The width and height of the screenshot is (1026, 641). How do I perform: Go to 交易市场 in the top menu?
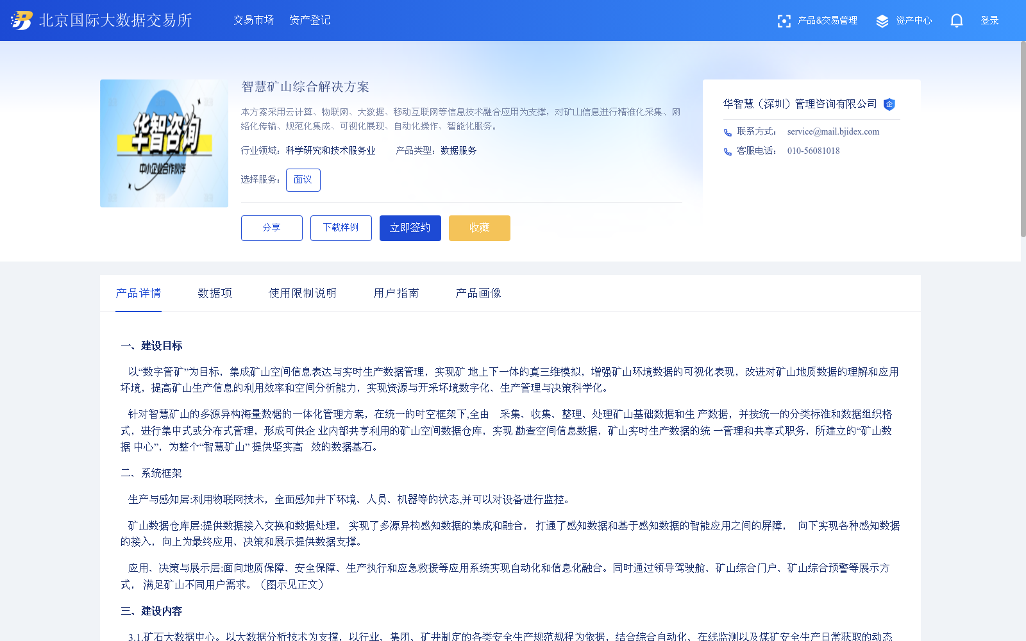click(253, 21)
